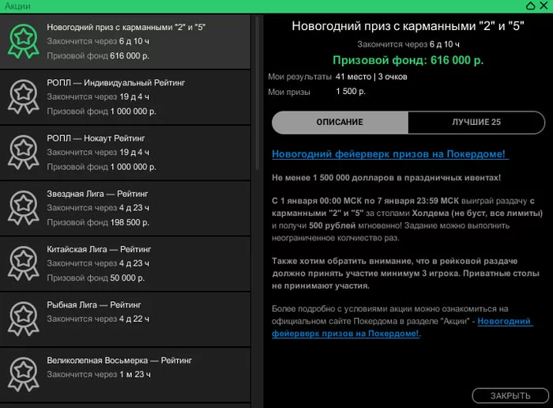Click the badge icon beside Великолепная Восьмерка — Рейтинг
Image resolution: width=553 pixels, height=408 pixels.
[x=23, y=375]
